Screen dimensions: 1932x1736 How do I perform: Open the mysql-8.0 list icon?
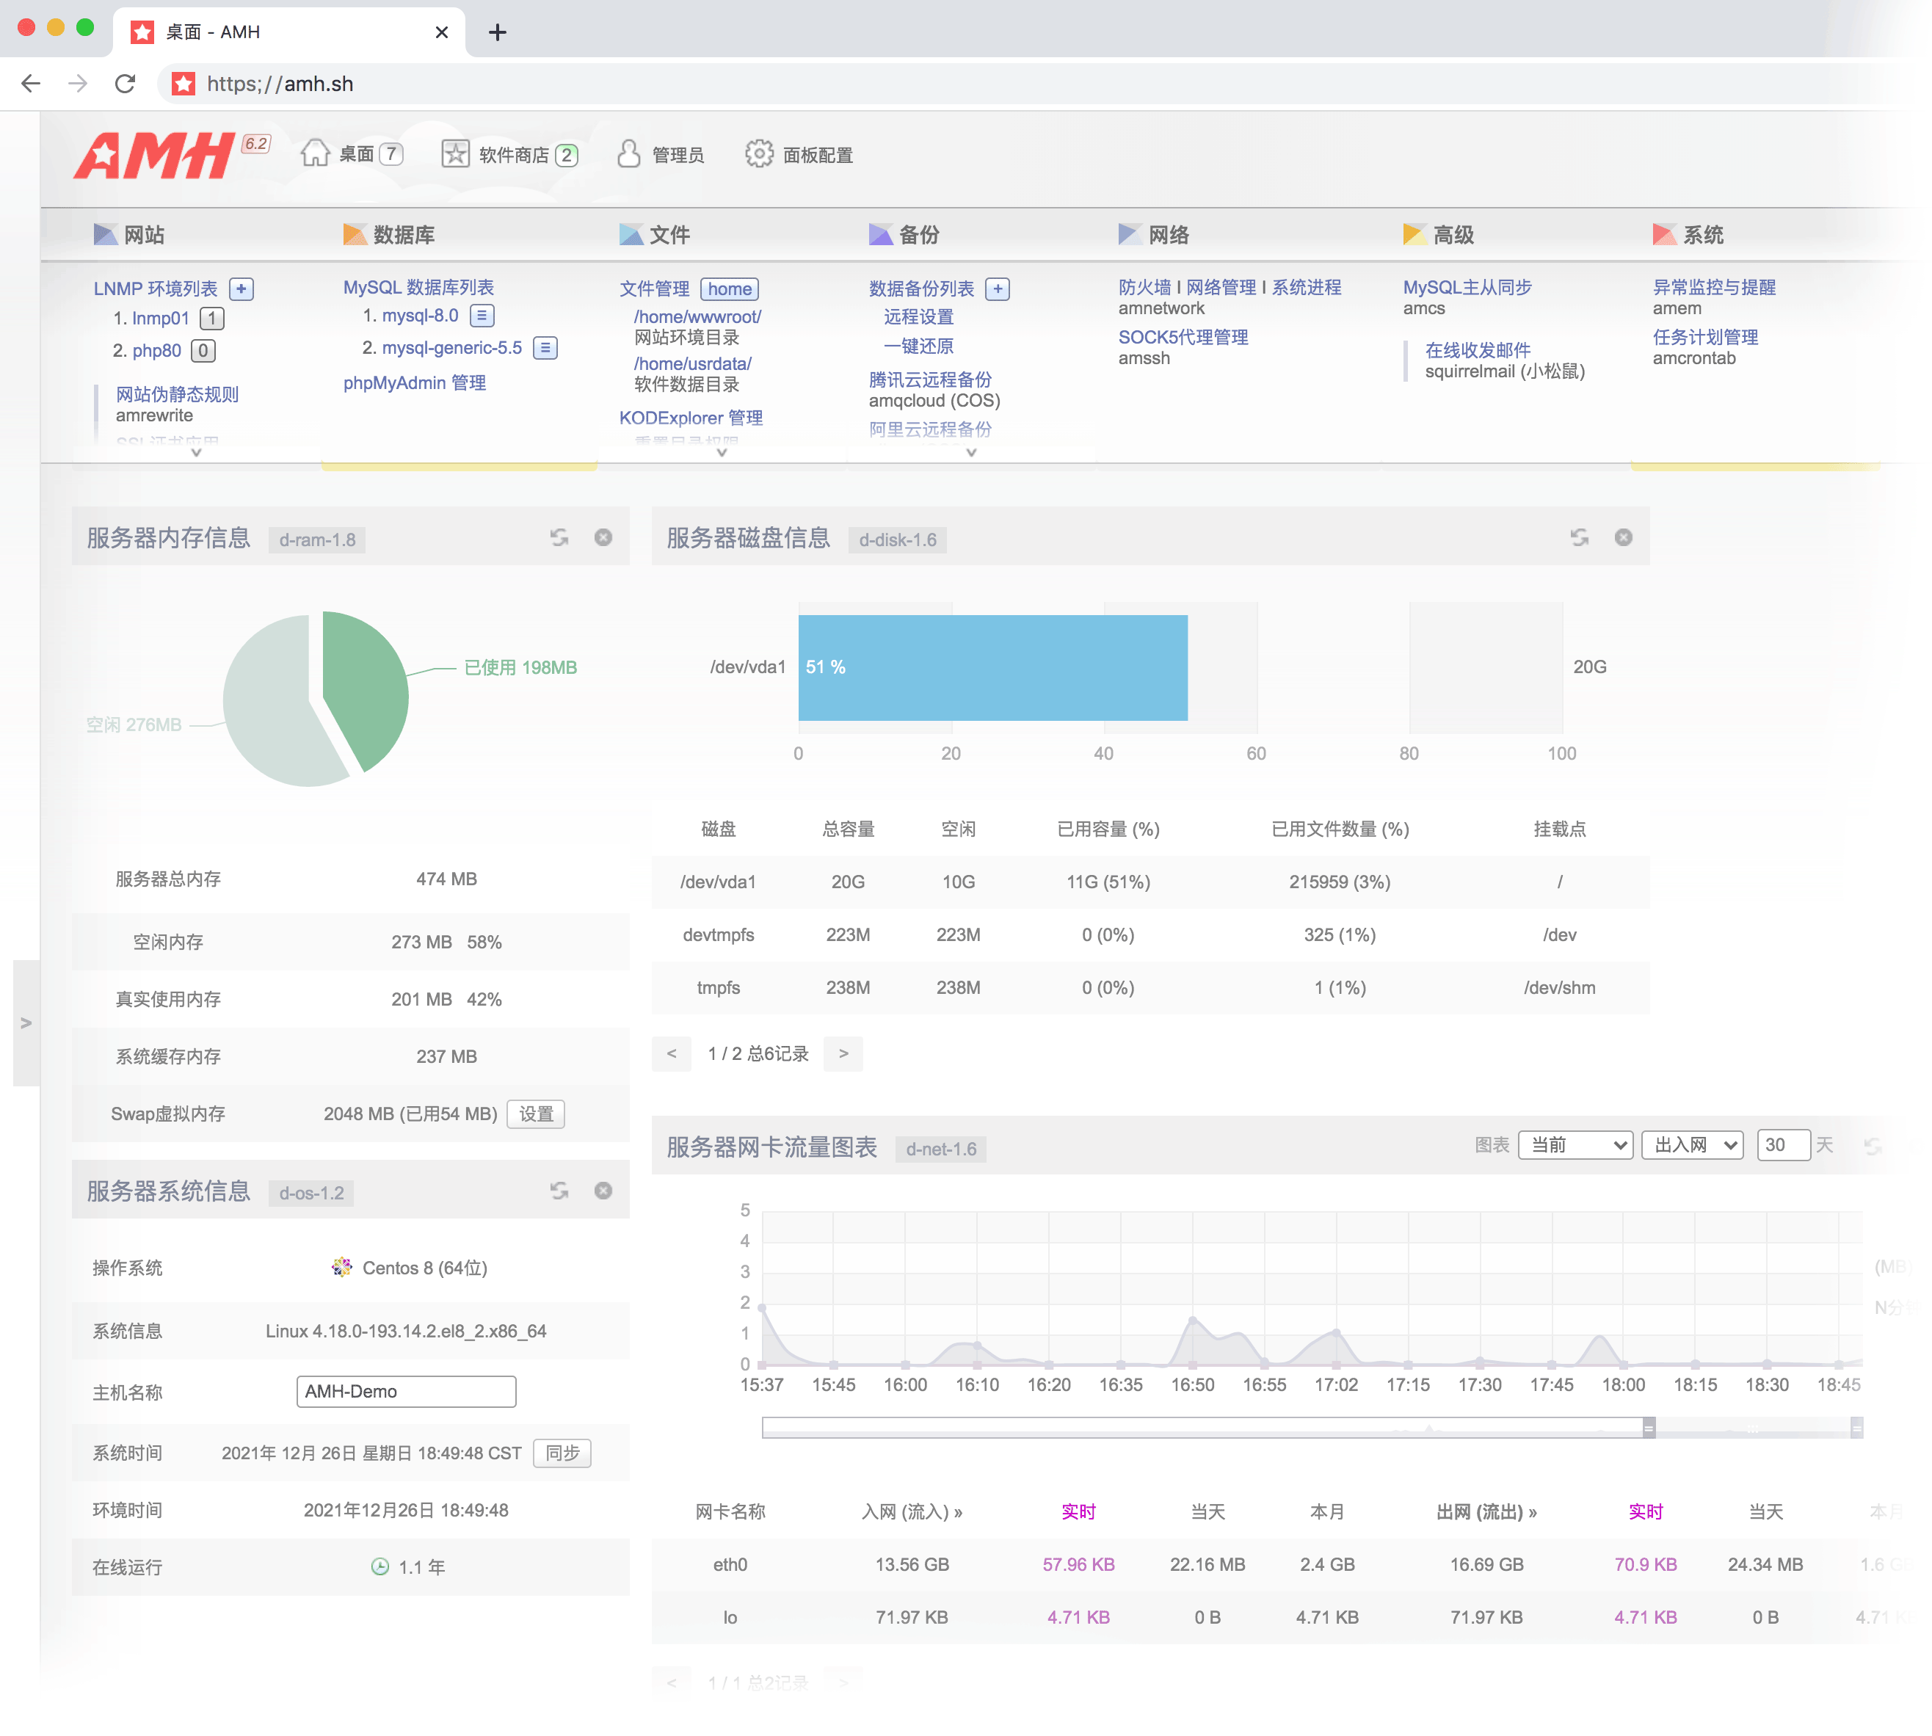[x=482, y=316]
